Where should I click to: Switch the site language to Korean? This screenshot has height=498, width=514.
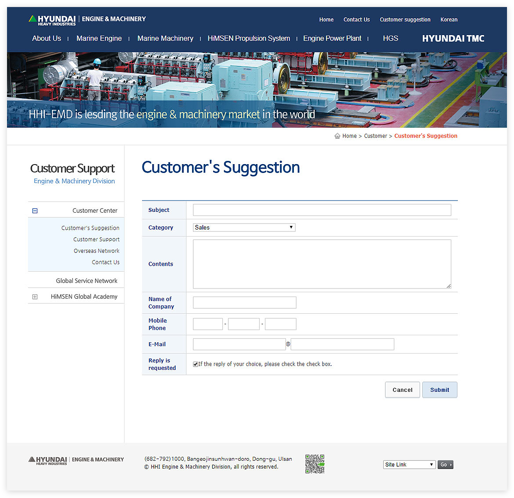pyautogui.click(x=449, y=20)
